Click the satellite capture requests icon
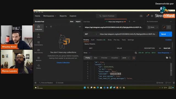This screenshot has width=176, height=99. tap(147, 16)
